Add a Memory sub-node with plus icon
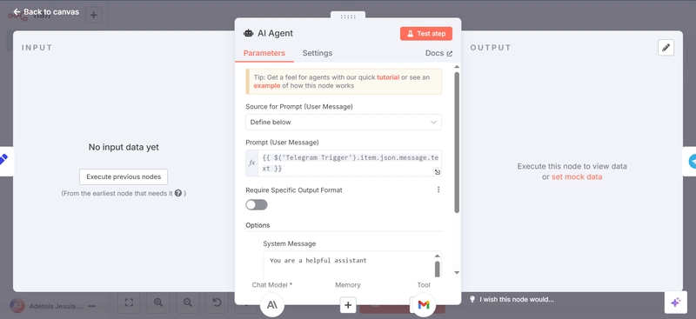The height and width of the screenshot is (319, 696). (348, 305)
